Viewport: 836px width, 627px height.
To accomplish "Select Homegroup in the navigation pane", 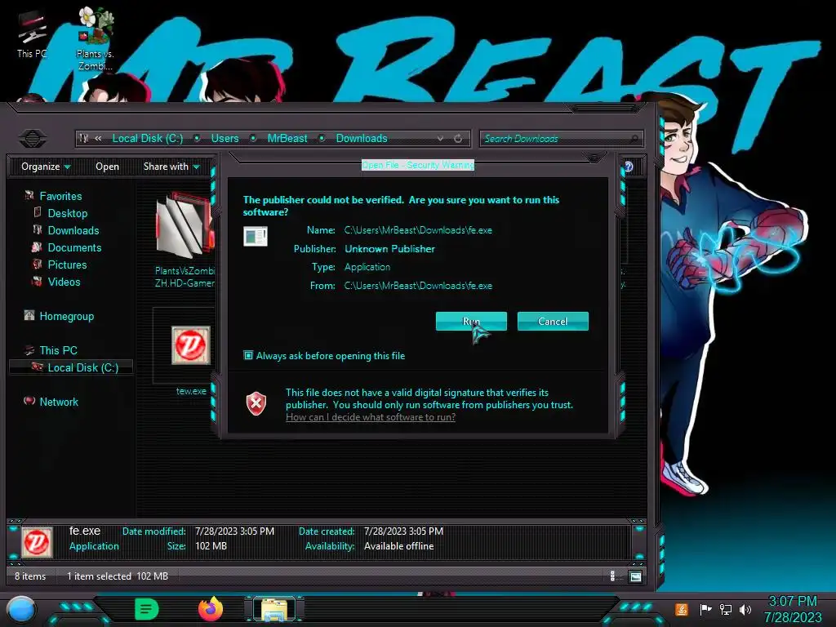I will [x=67, y=316].
